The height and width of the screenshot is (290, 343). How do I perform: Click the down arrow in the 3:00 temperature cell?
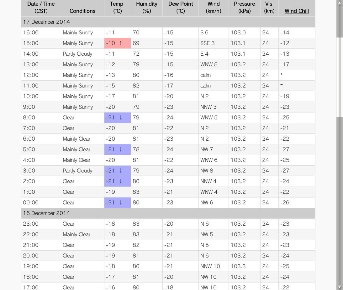tap(120, 171)
